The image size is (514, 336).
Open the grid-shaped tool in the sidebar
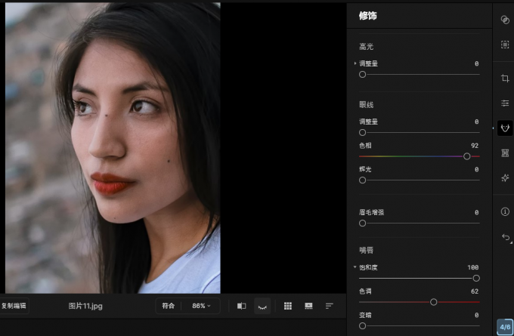click(505, 153)
